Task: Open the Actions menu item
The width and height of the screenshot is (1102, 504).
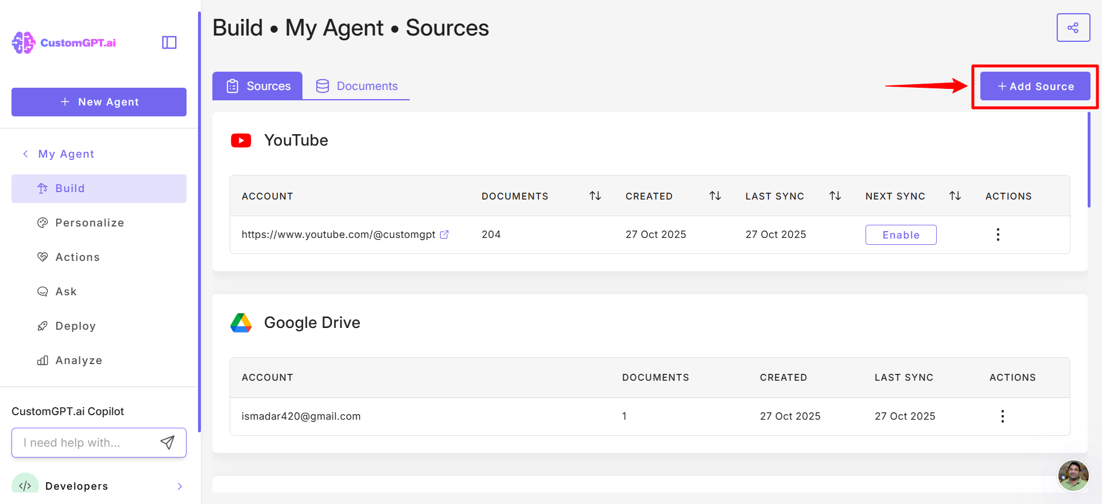Action: (x=99, y=257)
